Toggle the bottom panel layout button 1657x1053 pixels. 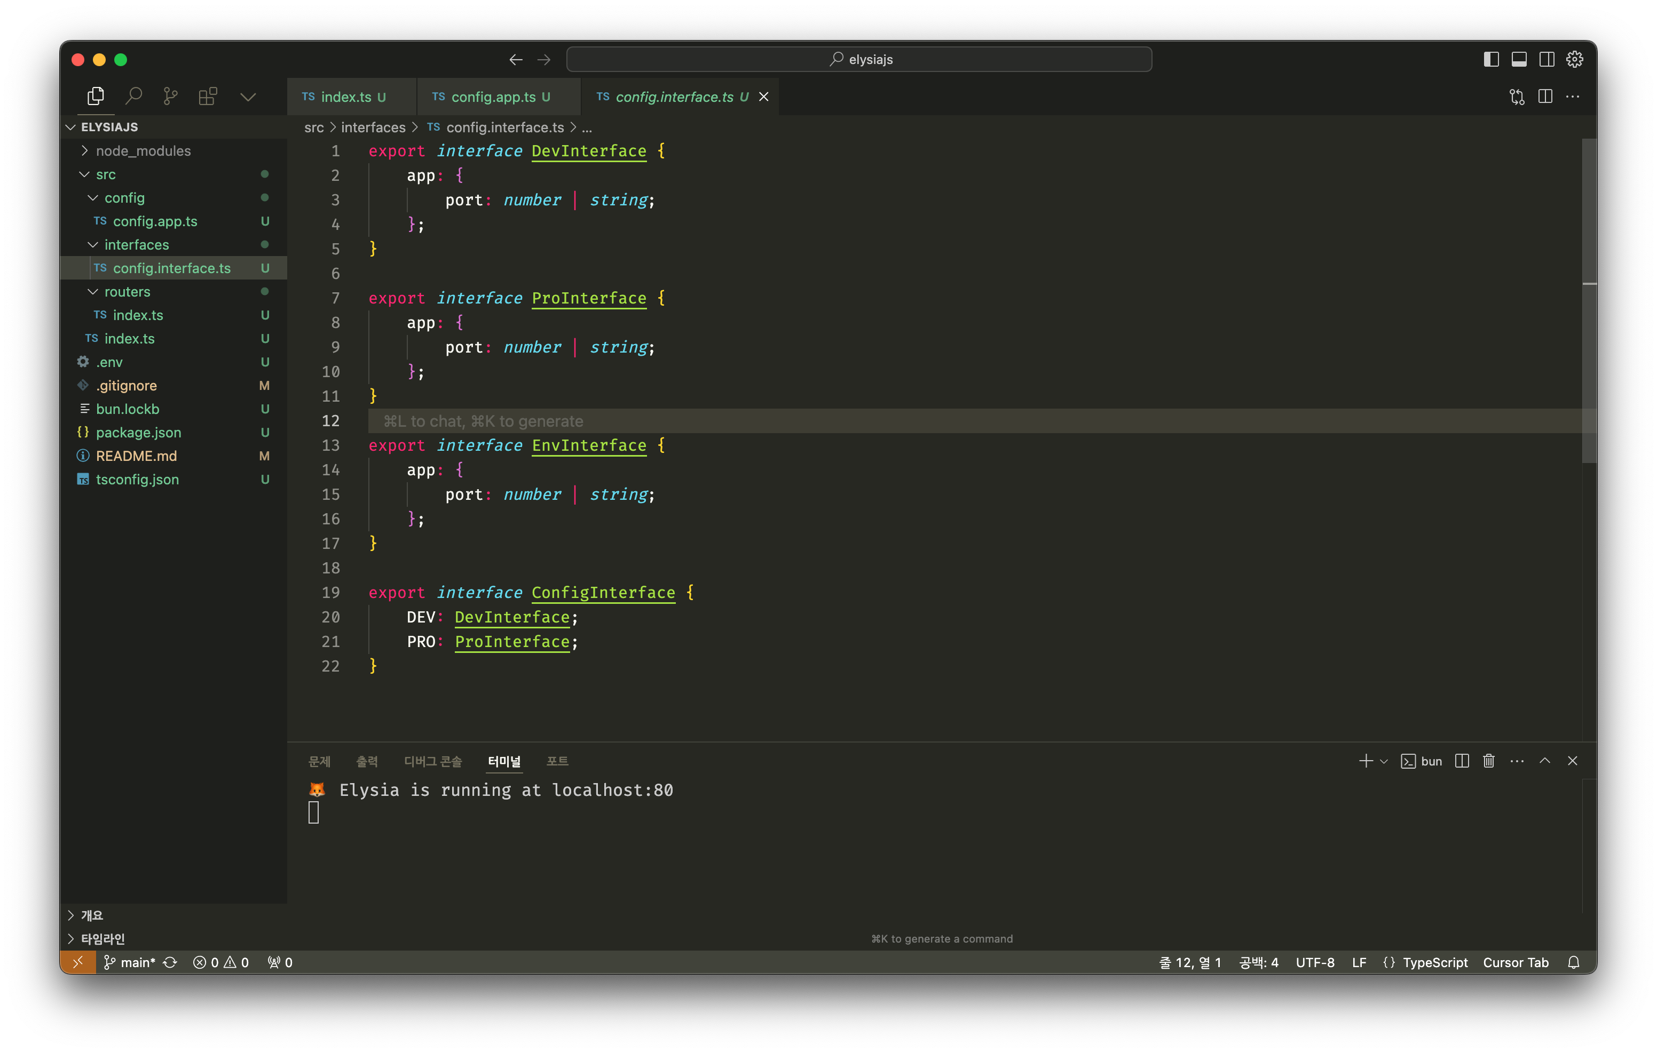click(x=1519, y=59)
